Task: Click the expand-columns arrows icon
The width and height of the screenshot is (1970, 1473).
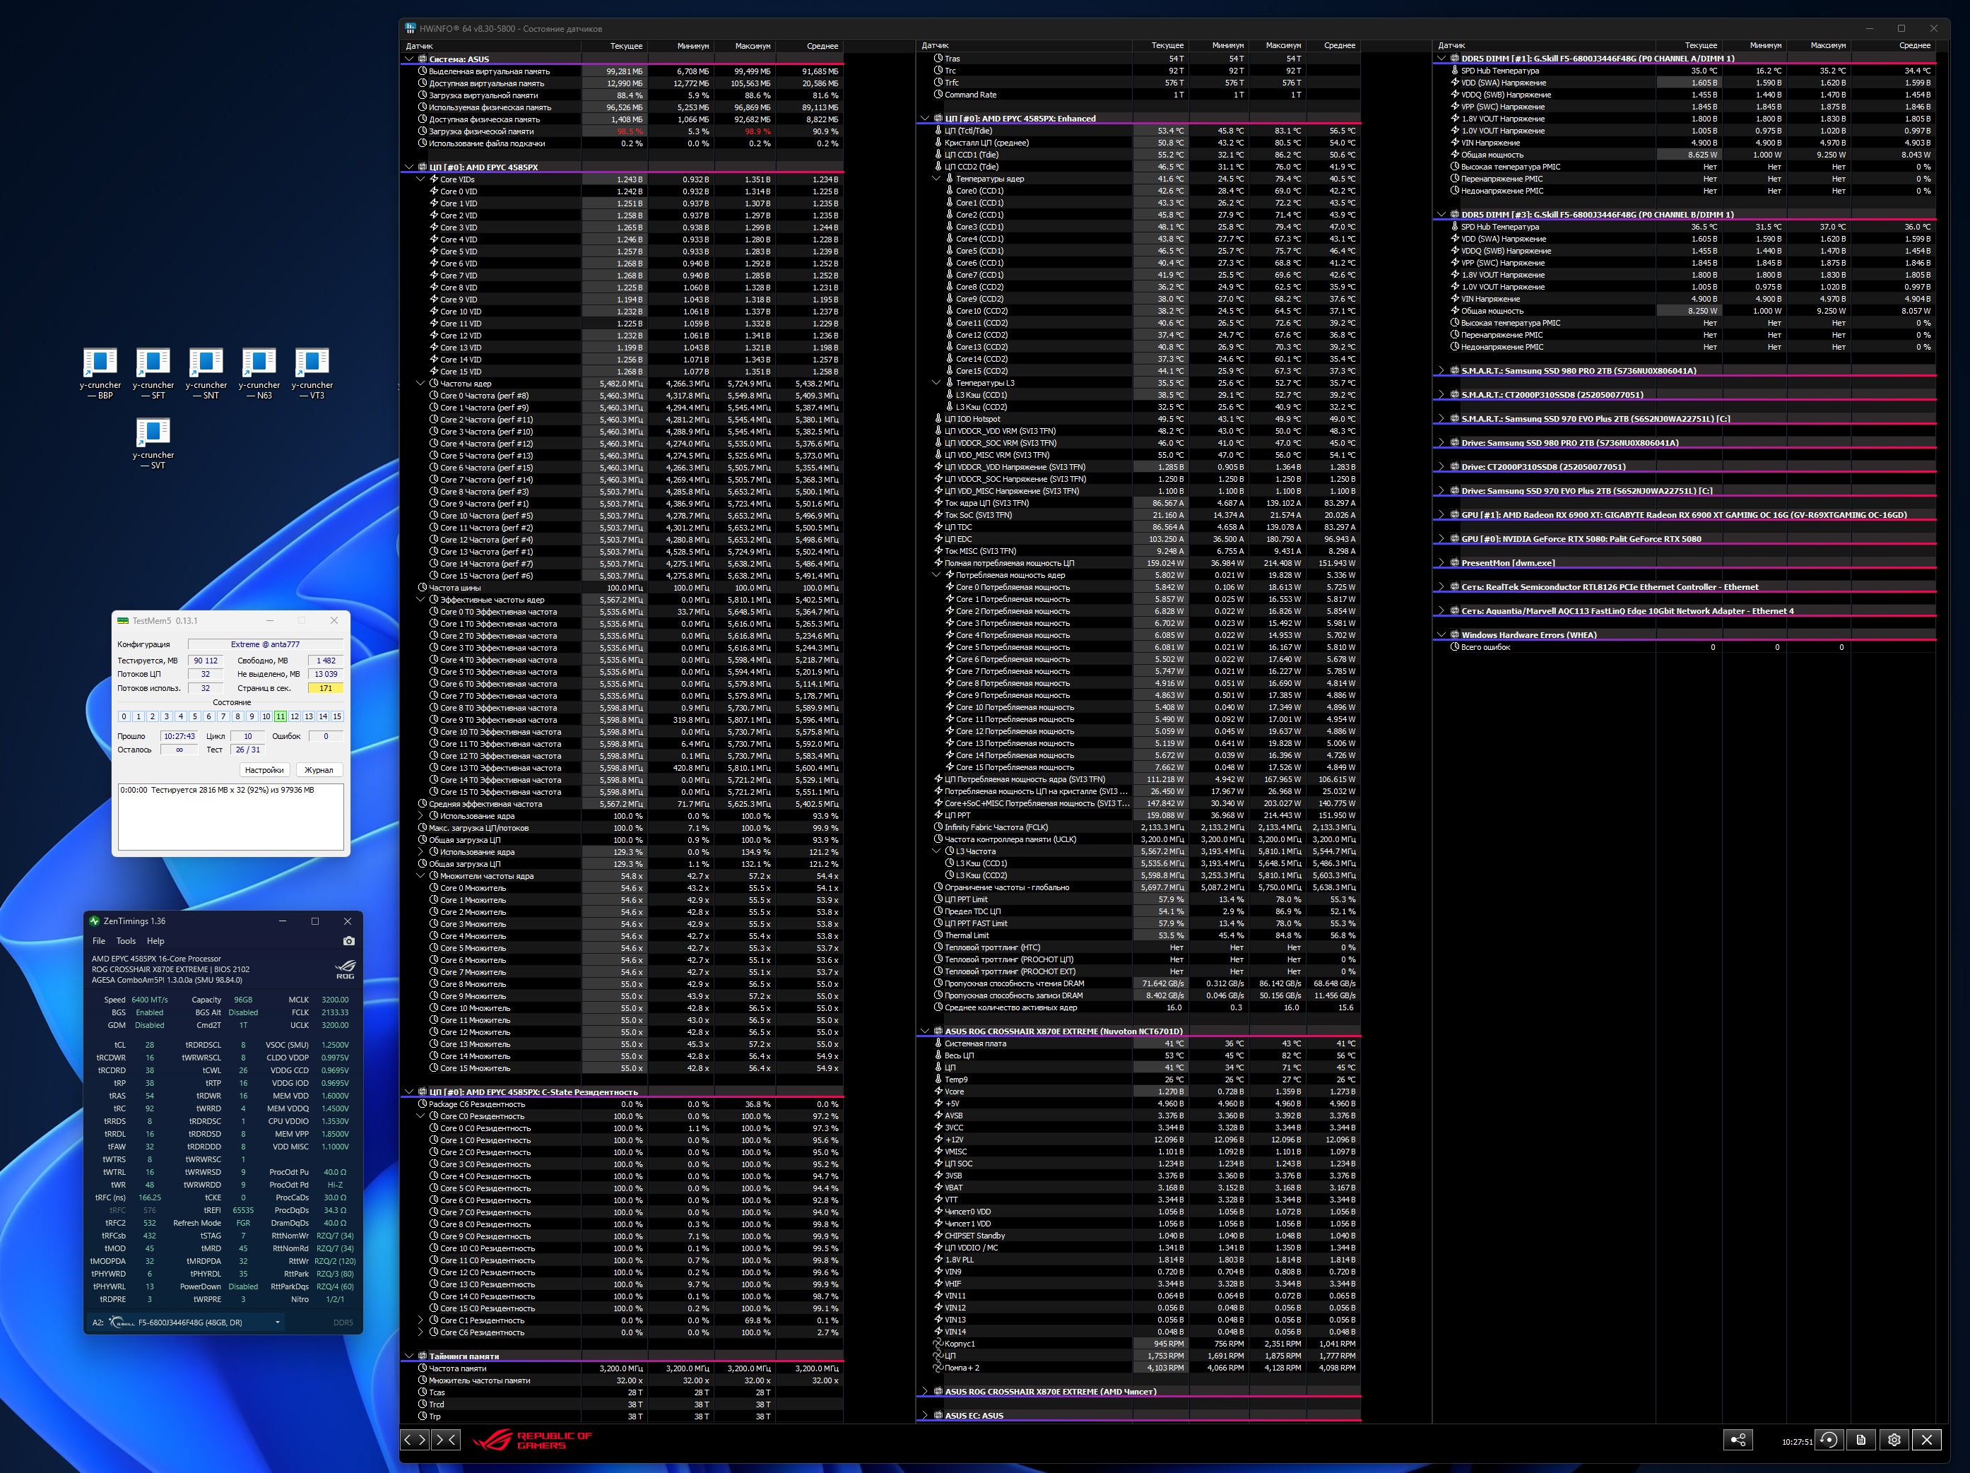Action: [x=415, y=1439]
